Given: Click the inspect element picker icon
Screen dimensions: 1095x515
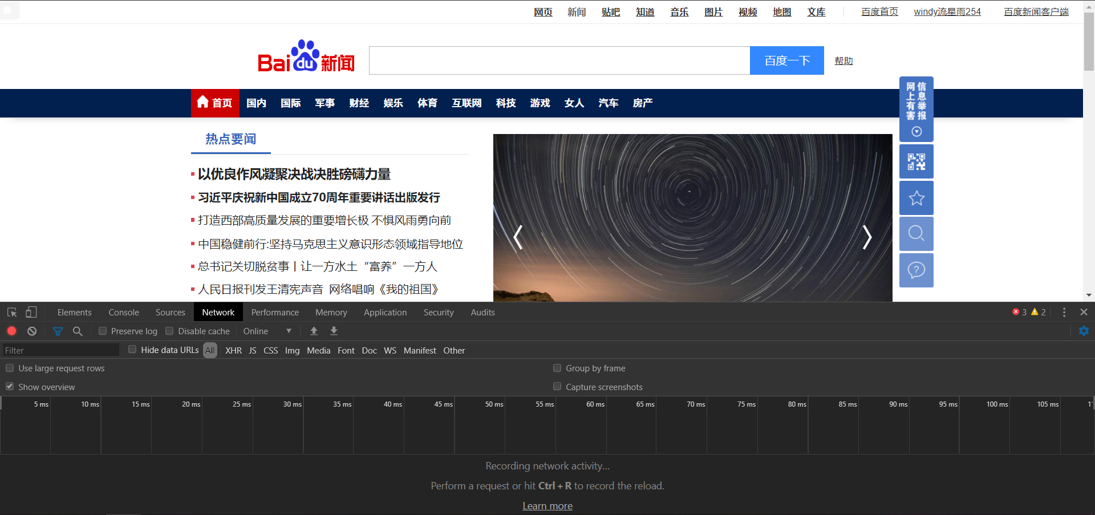Looking at the screenshot, I should 12,313.
